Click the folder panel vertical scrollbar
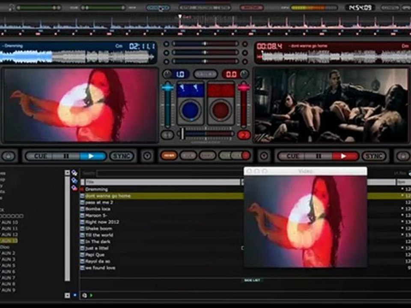This screenshot has width=411, height=308. [x=67, y=228]
